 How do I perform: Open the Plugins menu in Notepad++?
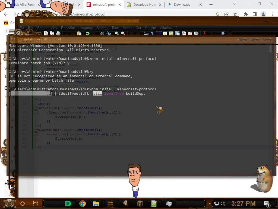click(x=150, y=28)
